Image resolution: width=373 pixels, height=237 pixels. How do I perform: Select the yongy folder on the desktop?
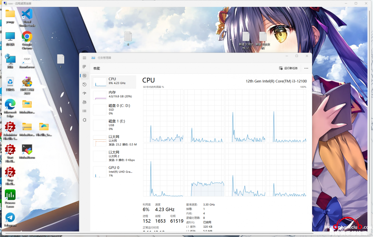point(10,16)
